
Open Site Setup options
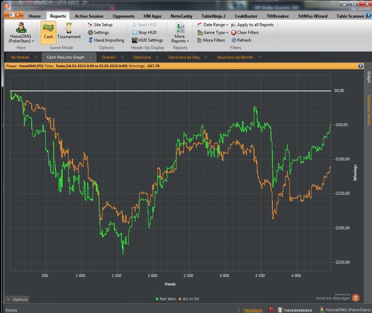coord(100,24)
